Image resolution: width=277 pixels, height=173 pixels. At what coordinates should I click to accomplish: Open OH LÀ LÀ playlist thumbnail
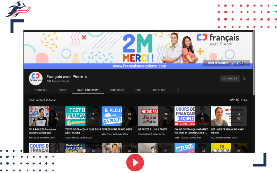click(x=193, y=148)
